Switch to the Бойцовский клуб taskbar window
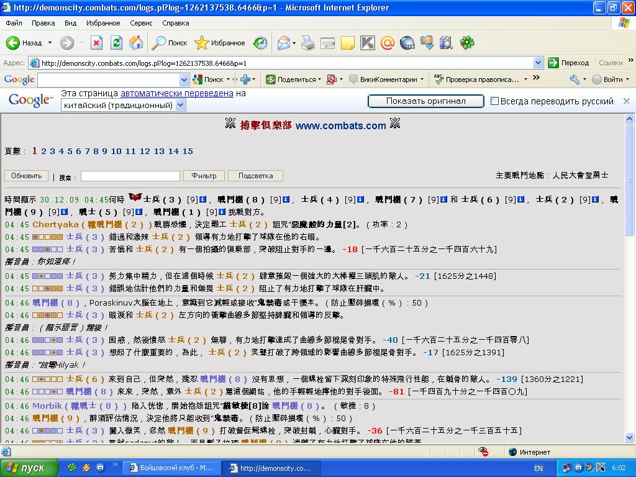This screenshot has height=477, width=636. 173,468
